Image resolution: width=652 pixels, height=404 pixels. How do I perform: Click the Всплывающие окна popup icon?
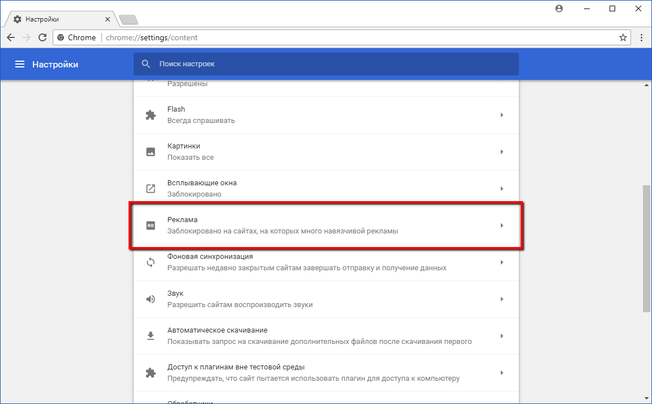151,189
